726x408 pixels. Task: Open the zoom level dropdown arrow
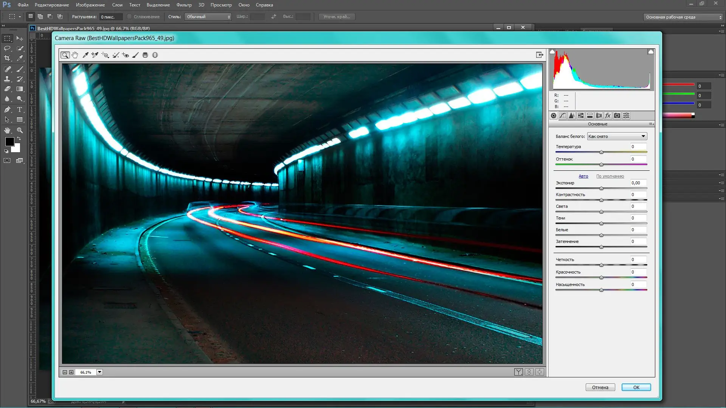pos(99,372)
